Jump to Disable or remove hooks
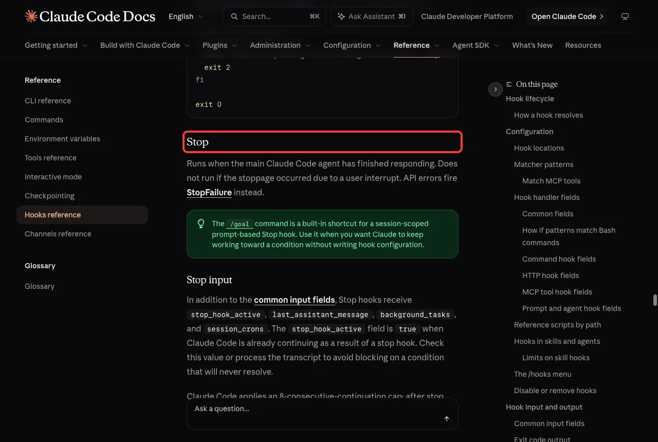Screen dimensions: 658x442 click(x=555, y=391)
